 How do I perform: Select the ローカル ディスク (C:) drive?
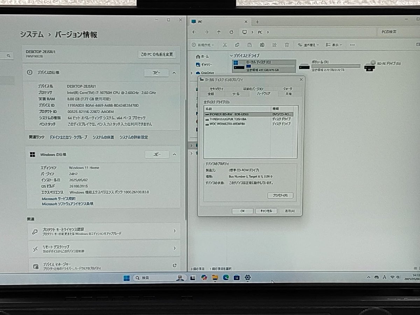tap(264, 66)
